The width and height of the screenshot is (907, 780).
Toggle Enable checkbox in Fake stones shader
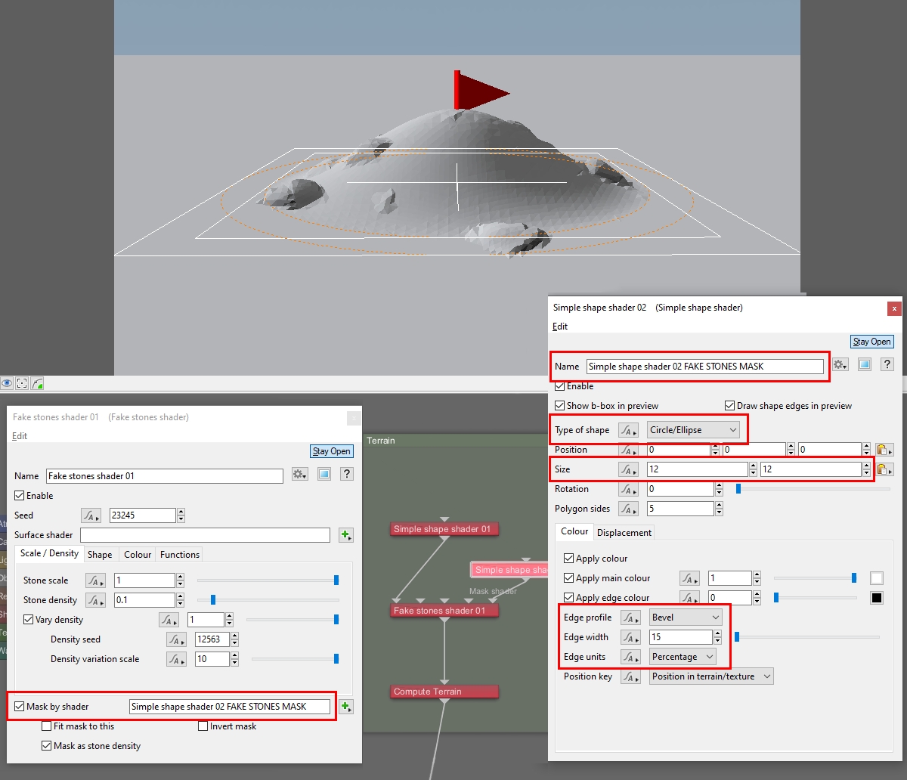(20, 496)
